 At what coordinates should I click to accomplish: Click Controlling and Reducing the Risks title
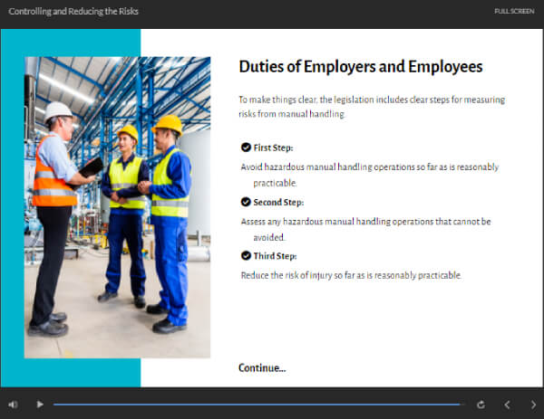(x=73, y=12)
